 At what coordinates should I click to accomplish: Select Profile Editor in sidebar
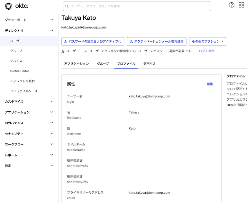20,71
